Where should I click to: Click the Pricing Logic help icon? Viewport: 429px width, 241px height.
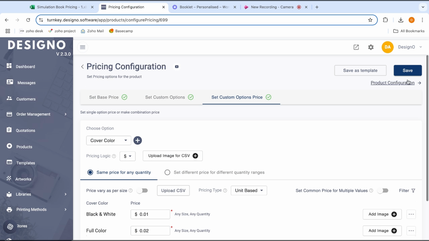coord(114,156)
